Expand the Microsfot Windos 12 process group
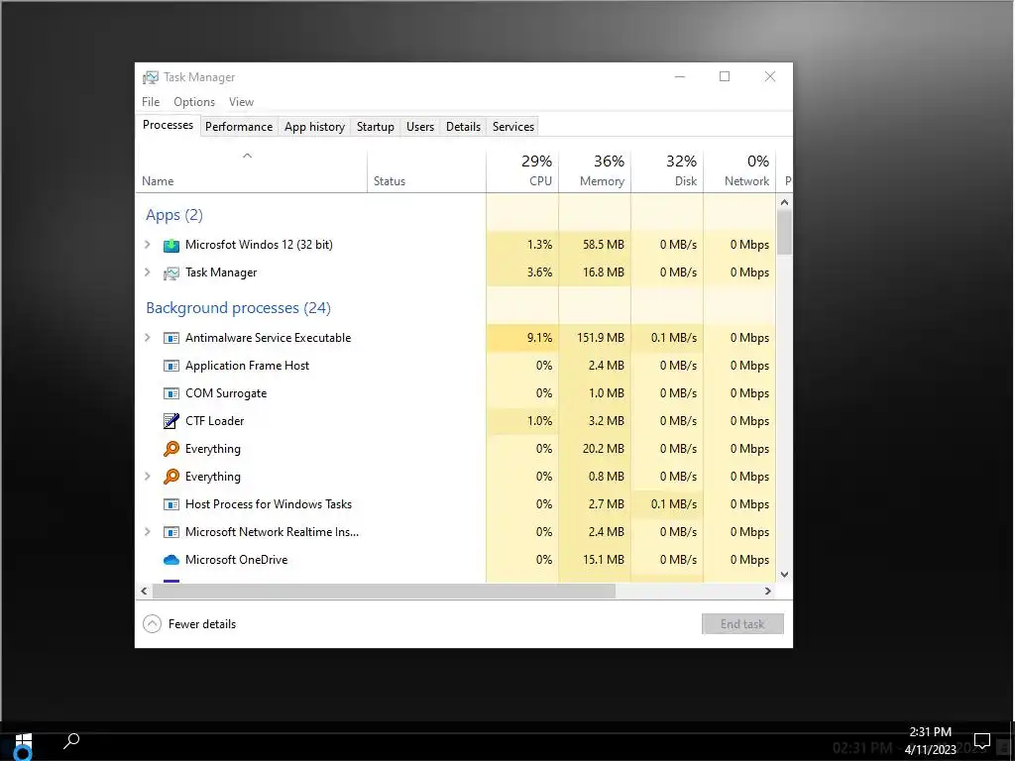Viewport: 1015px width, 761px height. pos(148,245)
